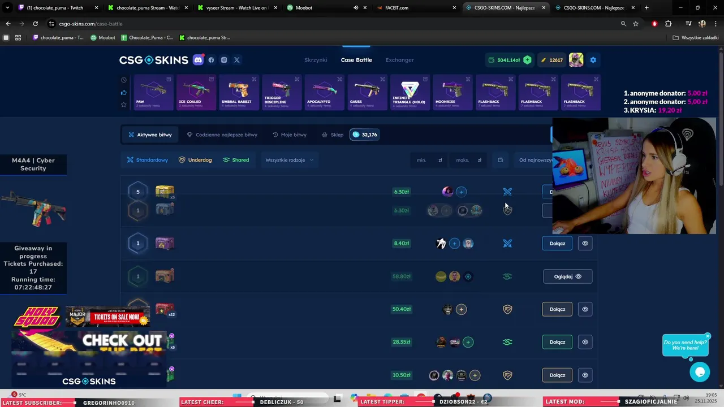Watch the 10.50zł battle via eye icon

click(585, 375)
